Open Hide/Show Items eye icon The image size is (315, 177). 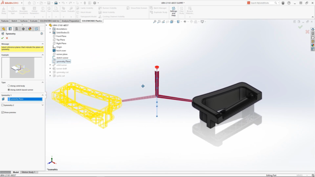click(185, 22)
